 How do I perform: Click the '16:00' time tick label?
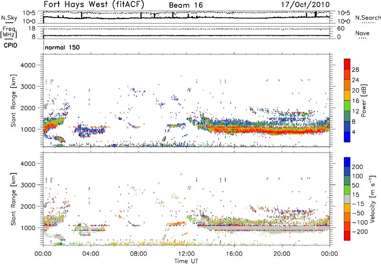234,254
